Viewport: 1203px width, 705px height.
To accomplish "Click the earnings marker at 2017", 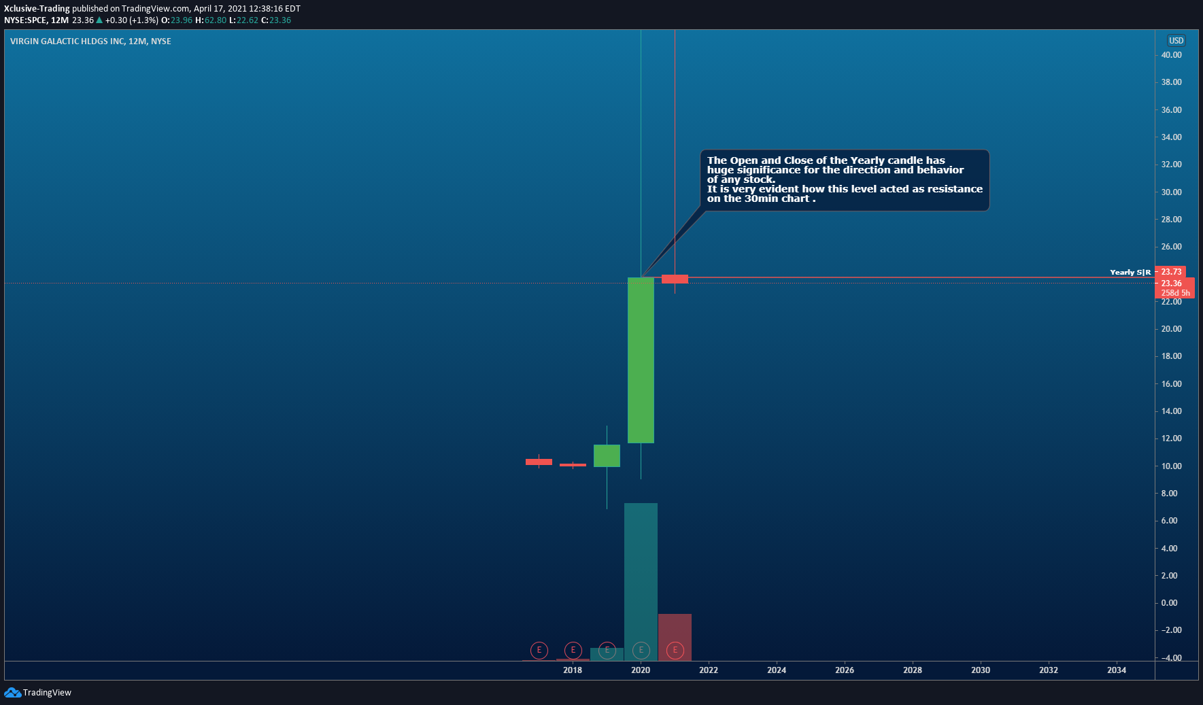I will click(539, 651).
